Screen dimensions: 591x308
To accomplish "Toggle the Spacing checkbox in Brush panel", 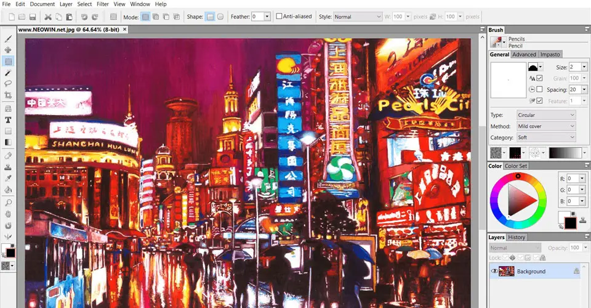I will [539, 89].
